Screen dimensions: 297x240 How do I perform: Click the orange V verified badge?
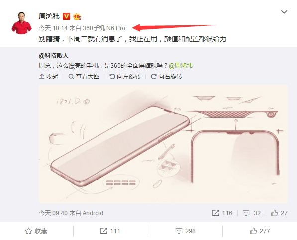pos(66,16)
